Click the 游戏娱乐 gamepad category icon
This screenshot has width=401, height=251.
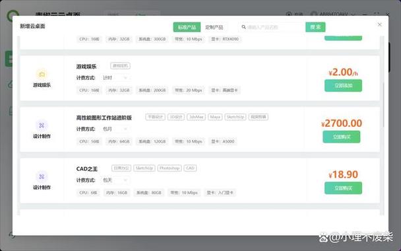tap(42, 74)
